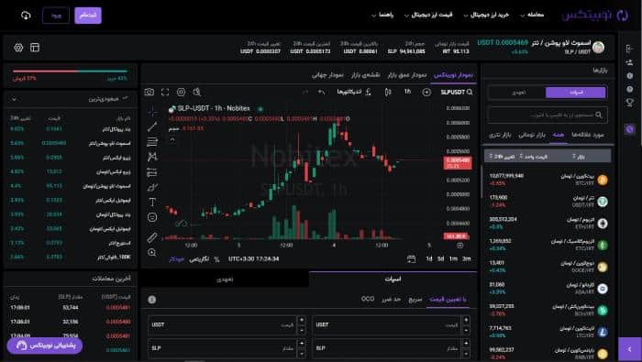Select the BTC/IRT Bitcoin market row

(547, 180)
